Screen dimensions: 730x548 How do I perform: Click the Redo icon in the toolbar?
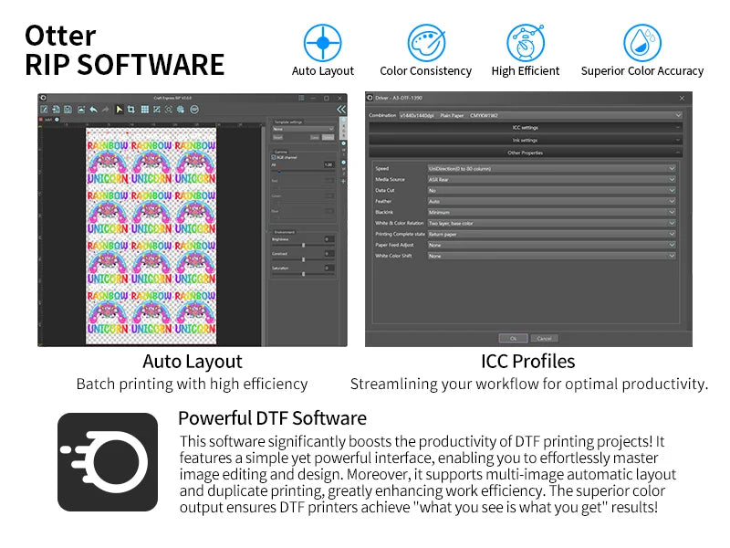click(x=105, y=108)
